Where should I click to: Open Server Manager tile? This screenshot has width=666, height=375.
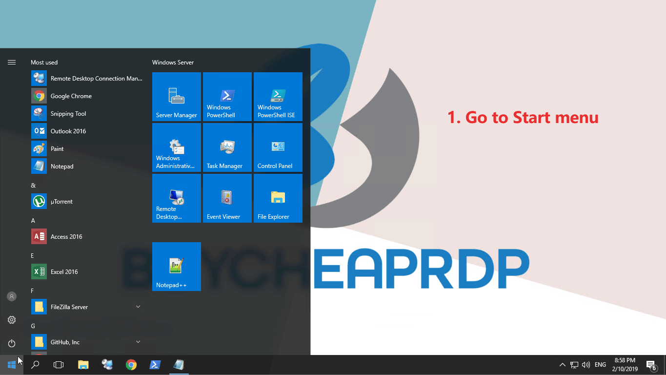point(177,97)
